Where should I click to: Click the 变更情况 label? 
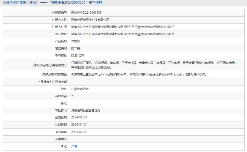(61, 139)
